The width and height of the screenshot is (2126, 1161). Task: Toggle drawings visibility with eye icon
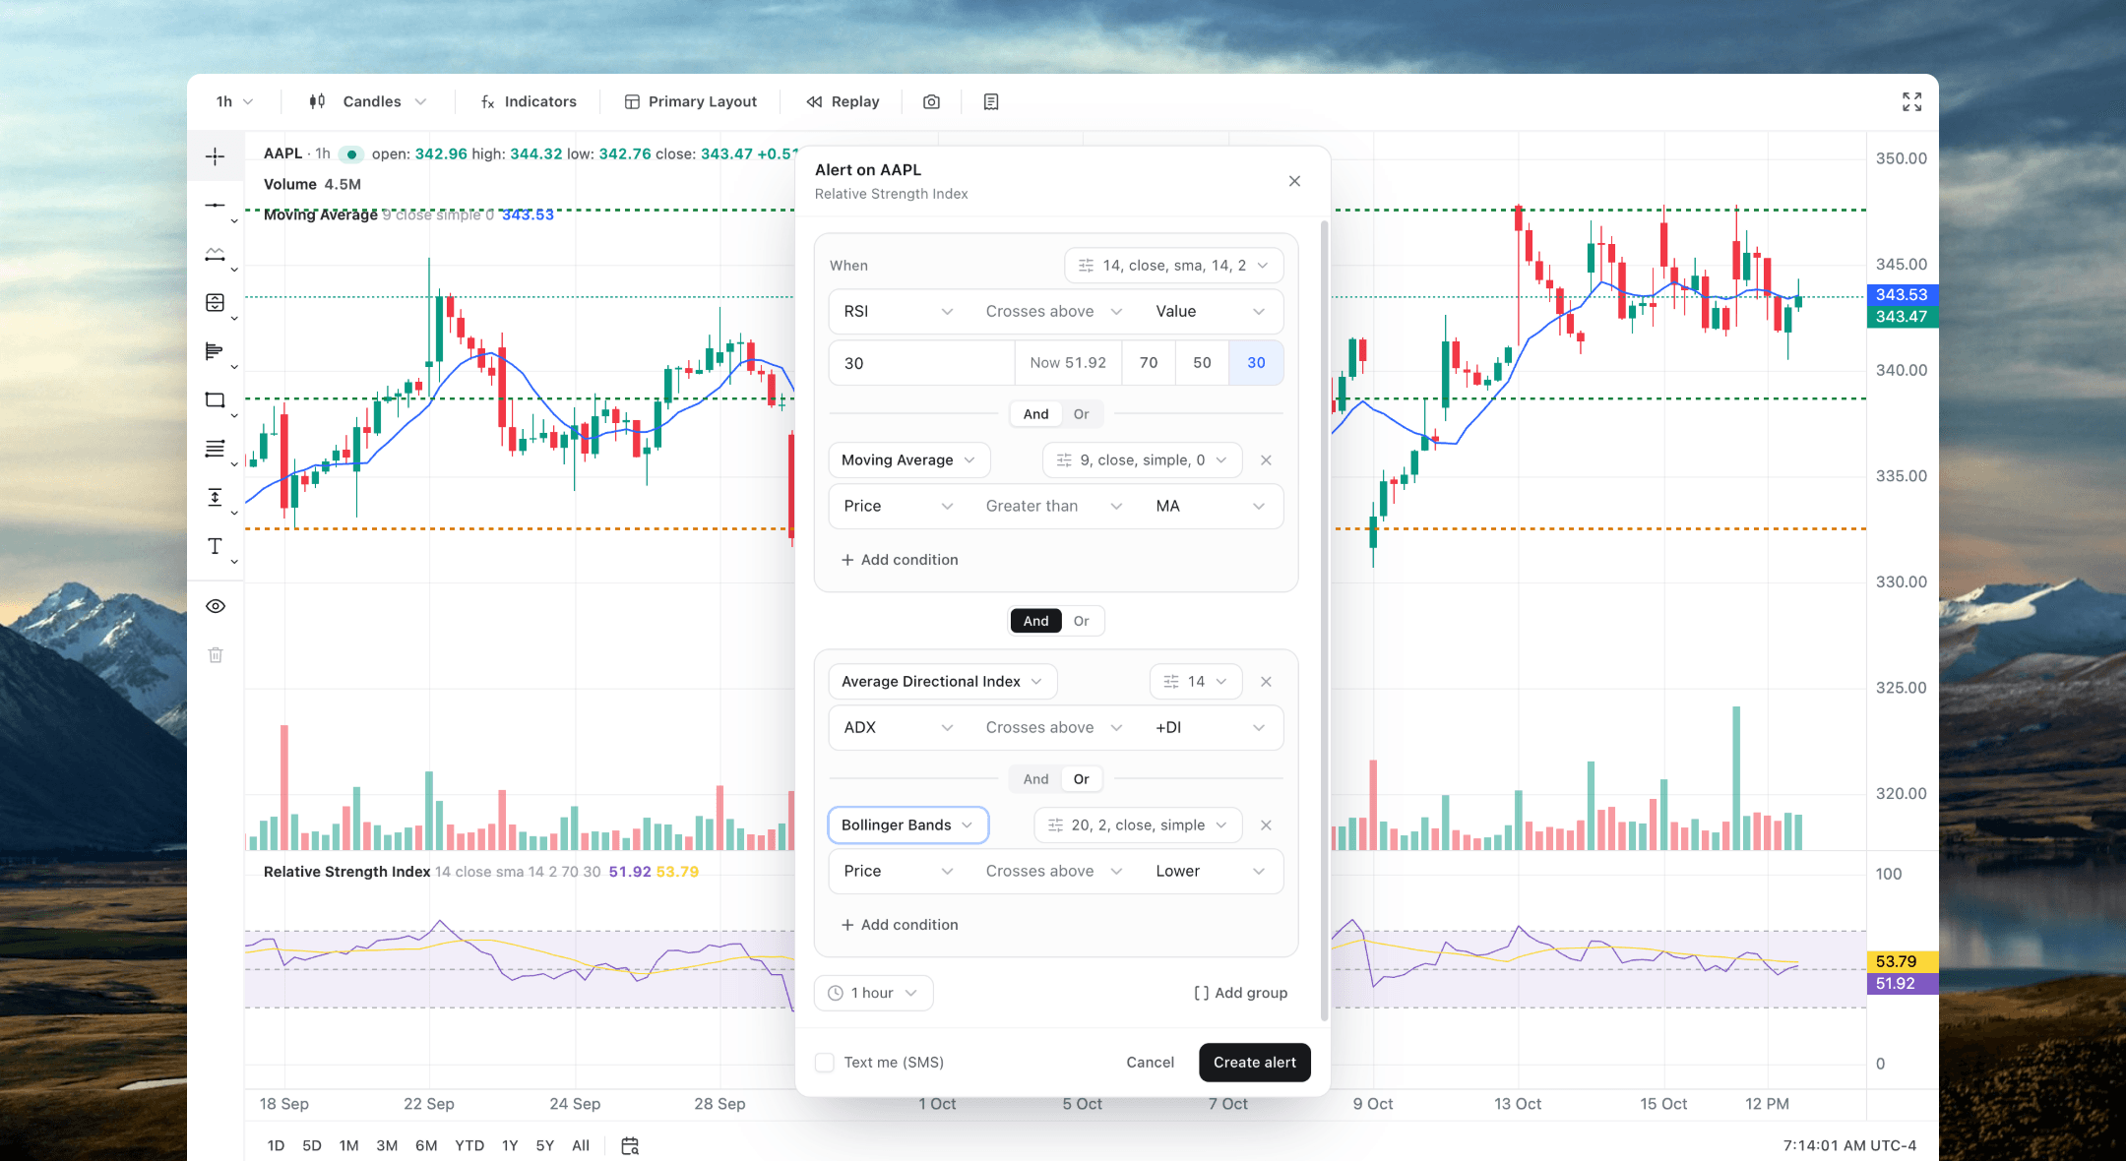tap(216, 606)
